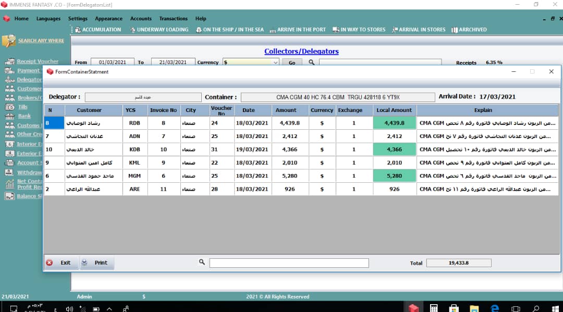
Task: Click the Receipt Voucher sidebar icon
Action: coord(10,61)
